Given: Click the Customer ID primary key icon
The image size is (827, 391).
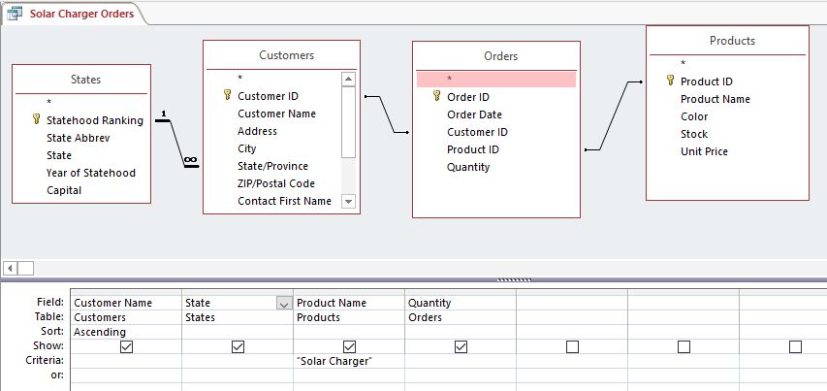Looking at the screenshot, I should pos(228,96).
